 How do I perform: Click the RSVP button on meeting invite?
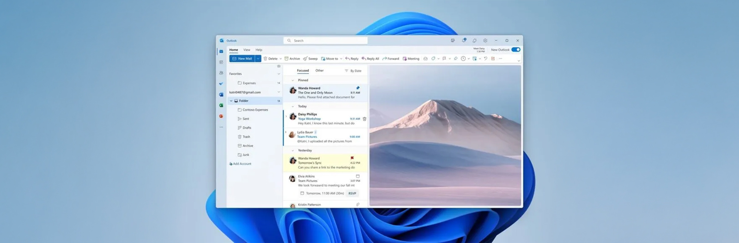352,193
